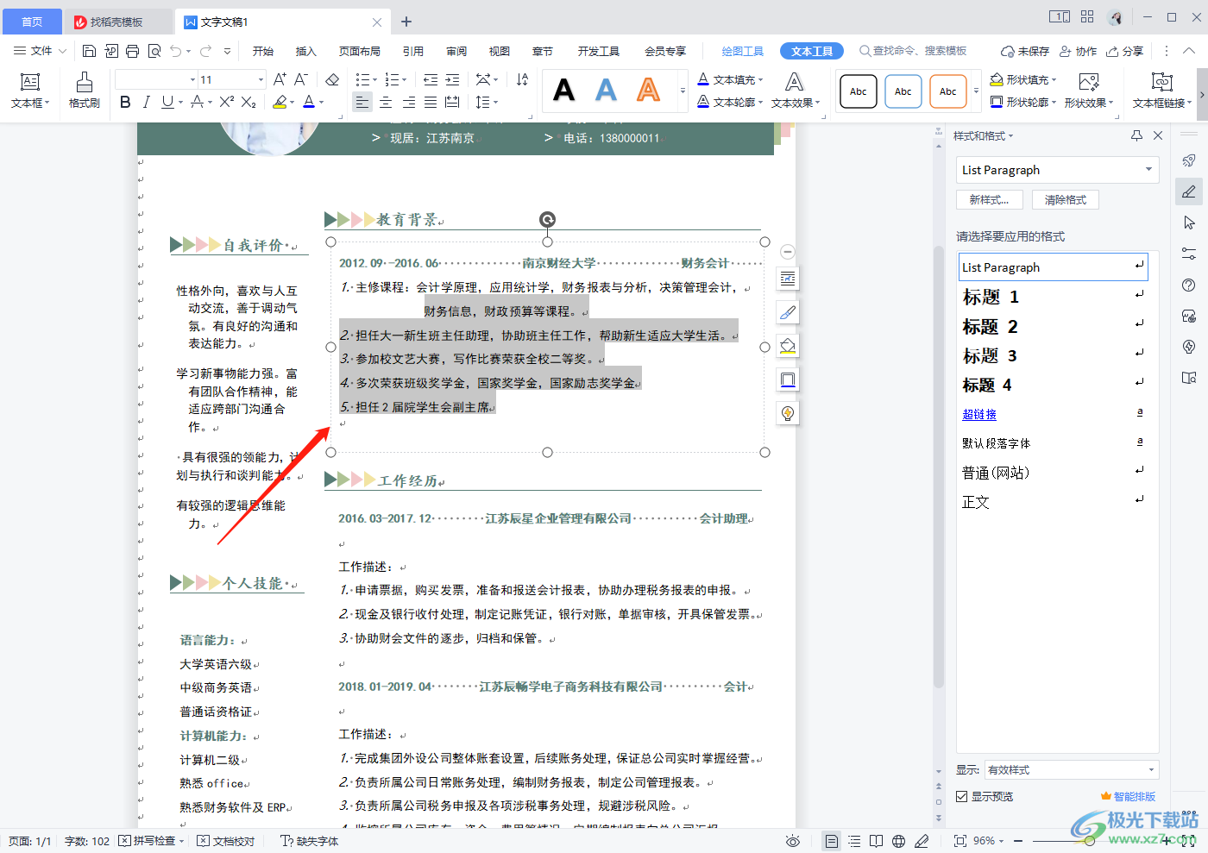The width and height of the screenshot is (1208, 853).
Task: Open Print Preview from quick access toolbar
Action: [154, 52]
